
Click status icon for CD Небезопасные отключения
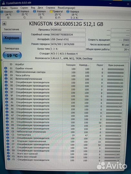(x=7, y=131)
